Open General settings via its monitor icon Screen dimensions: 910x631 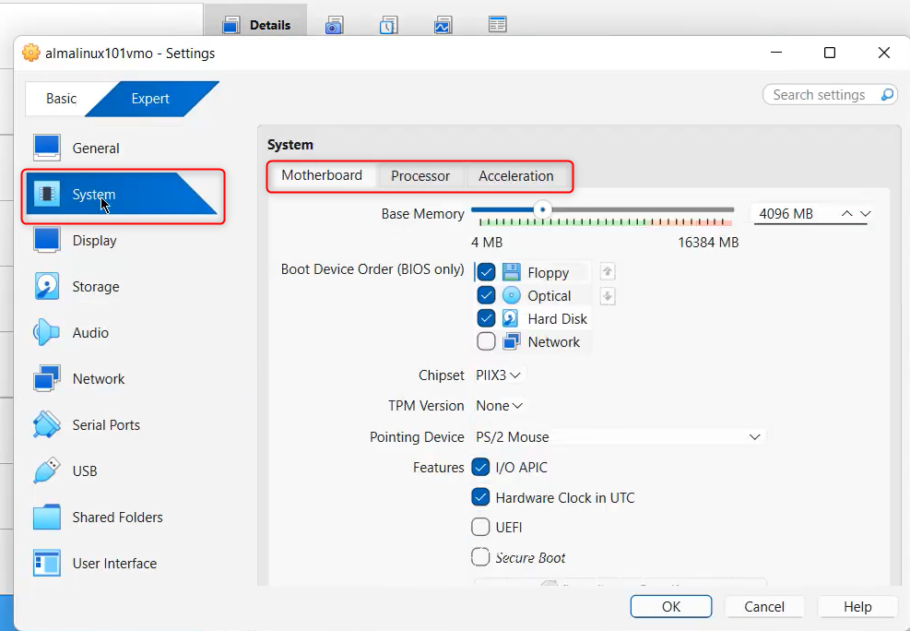click(x=47, y=148)
